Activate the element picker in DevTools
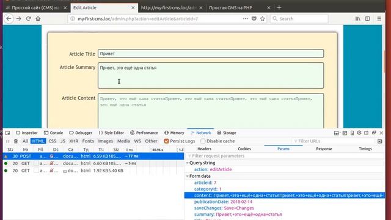 point(8,133)
